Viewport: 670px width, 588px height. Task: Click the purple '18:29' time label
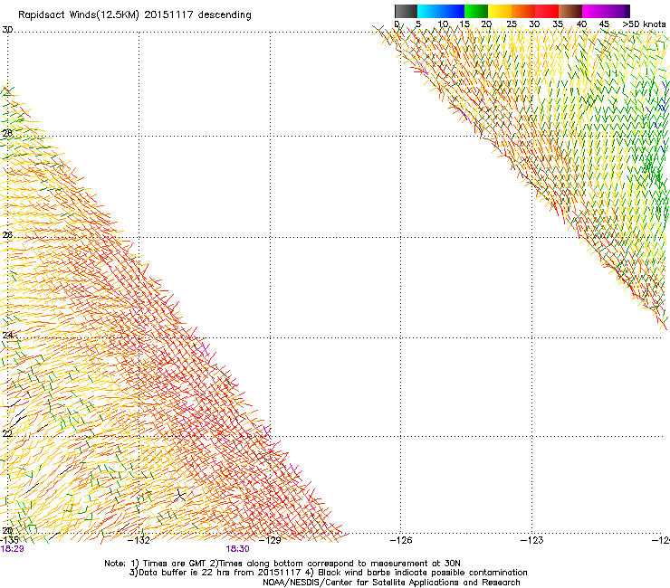(x=12, y=549)
